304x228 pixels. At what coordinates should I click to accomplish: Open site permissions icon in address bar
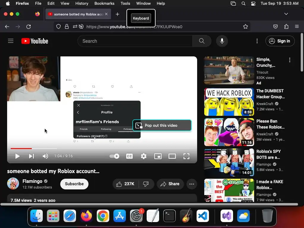75,26
